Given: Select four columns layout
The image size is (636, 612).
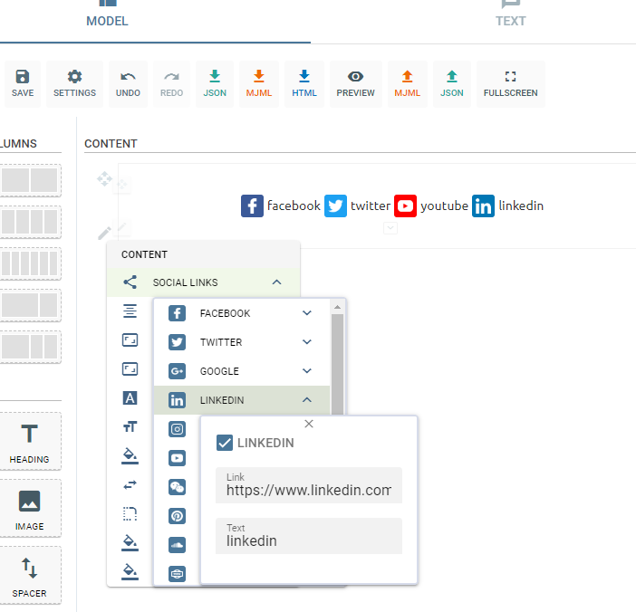Looking at the screenshot, I should pos(30,222).
